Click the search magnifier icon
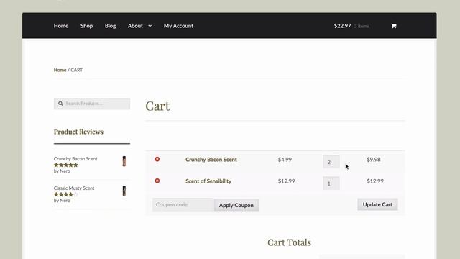Viewport: 460px width, 259px height. pyautogui.click(x=60, y=104)
